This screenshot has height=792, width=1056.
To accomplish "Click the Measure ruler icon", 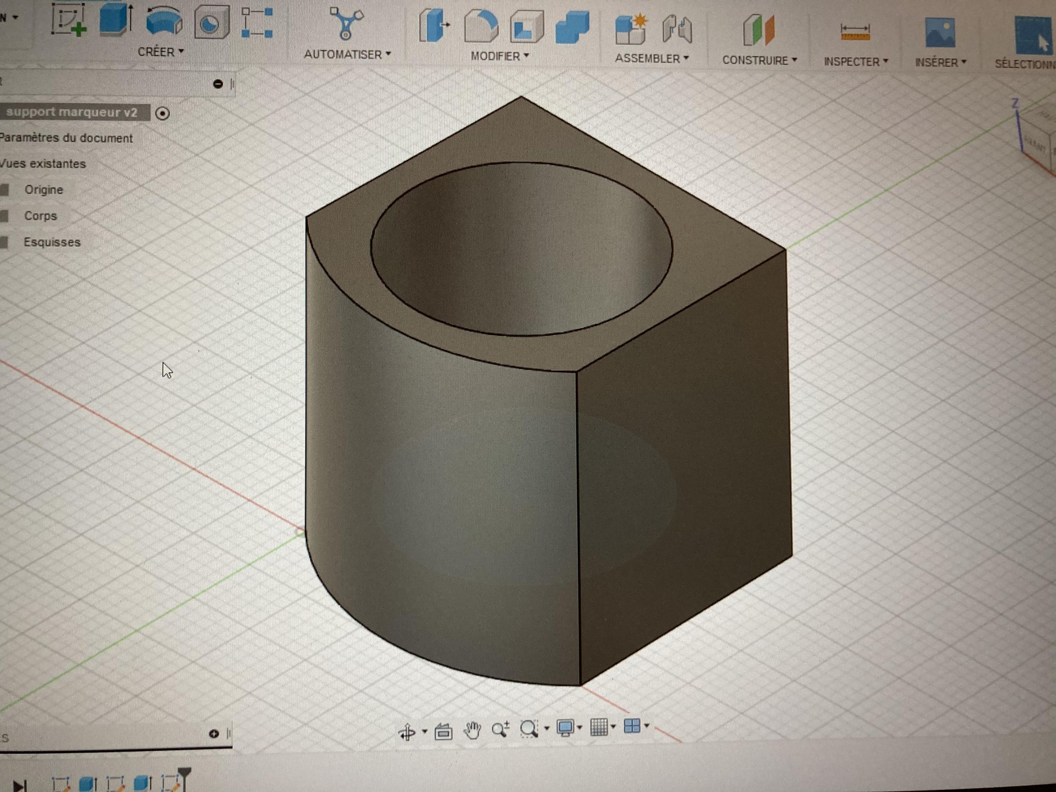I will 855,33.
